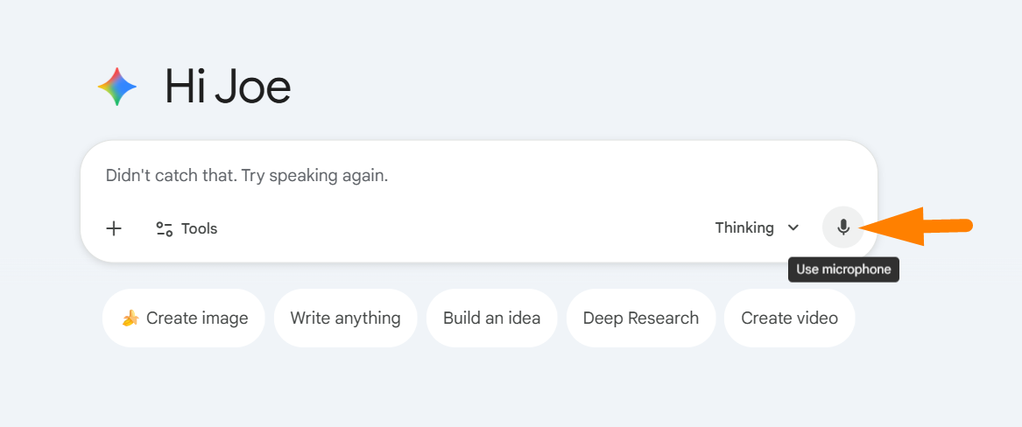Click the Hi Joe greeting heading
The image size is (1022, 427).
click(228, 87)
